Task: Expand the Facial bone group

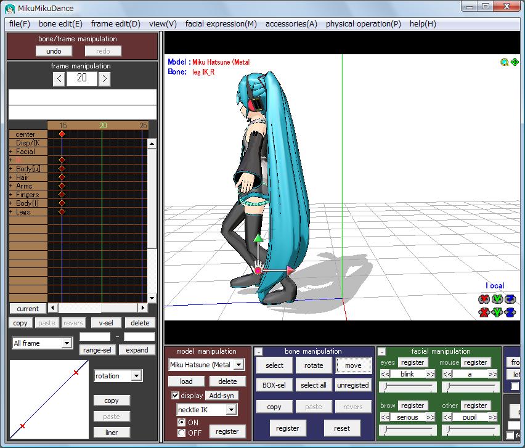Action: tap(11, 152)
